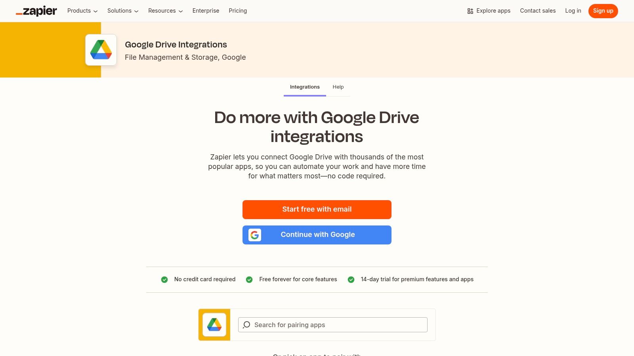
Task: Click Contact sales link
Action: point(538,11)
